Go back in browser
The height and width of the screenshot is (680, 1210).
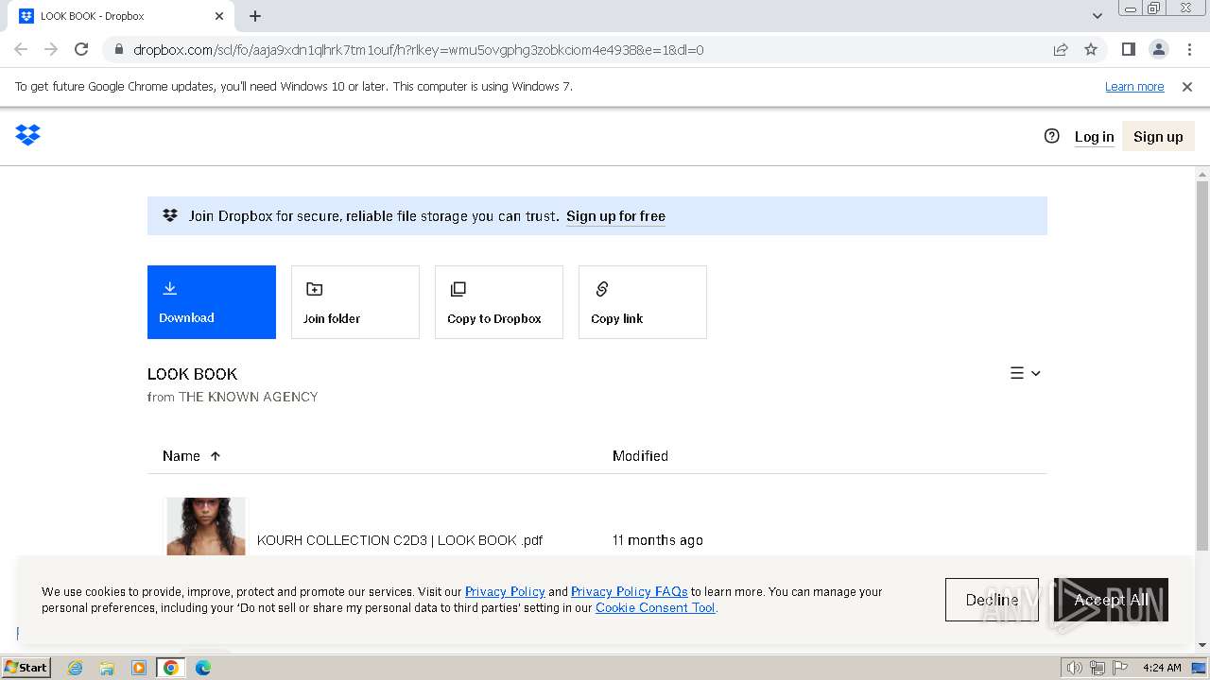(21, 49)
